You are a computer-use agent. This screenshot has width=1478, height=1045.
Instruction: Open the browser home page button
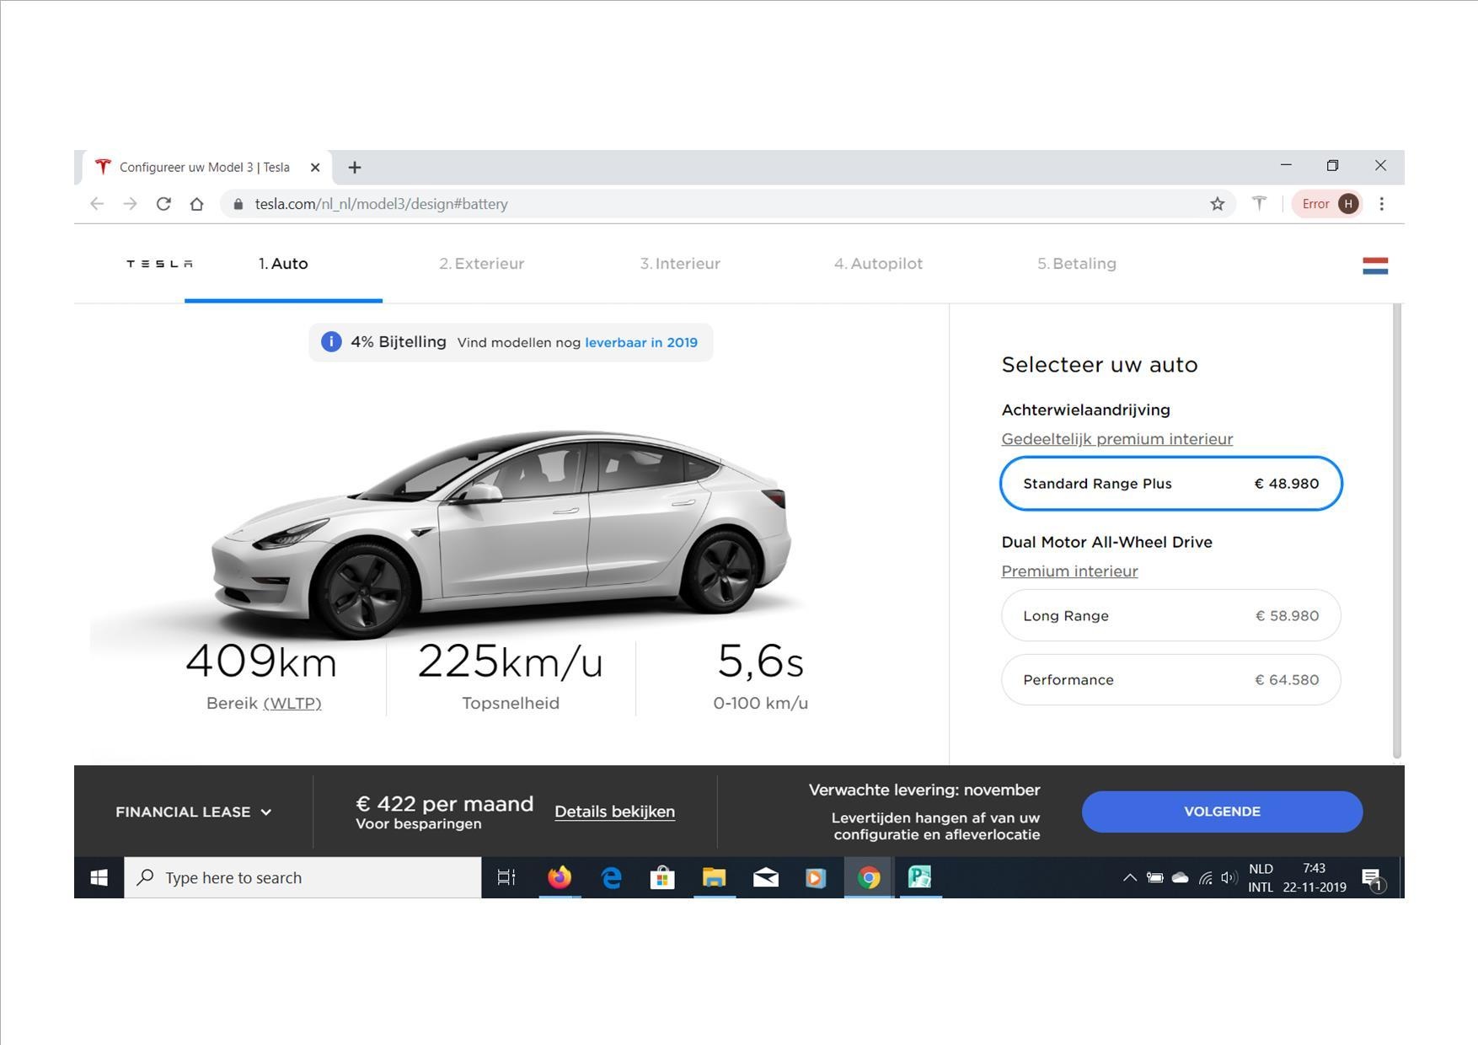click(x=196, y=204)
